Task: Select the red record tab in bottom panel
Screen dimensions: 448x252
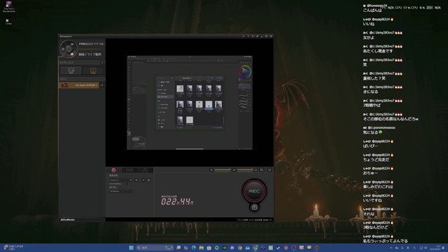Action: click(113, 170)
